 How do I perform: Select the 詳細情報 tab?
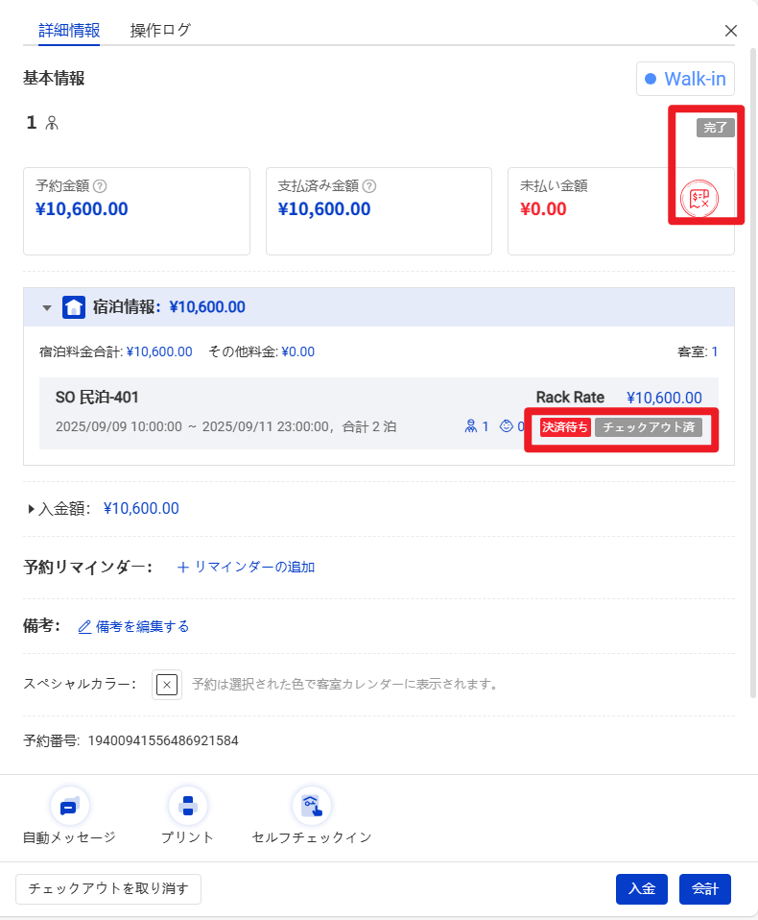[69, 30]
